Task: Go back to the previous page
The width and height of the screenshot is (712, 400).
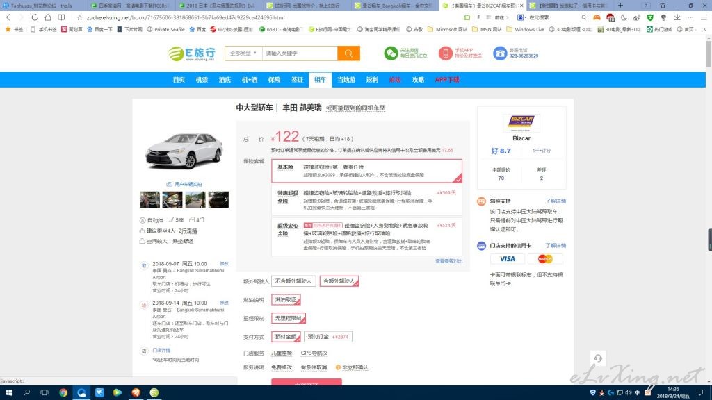Action: [8, 17]
